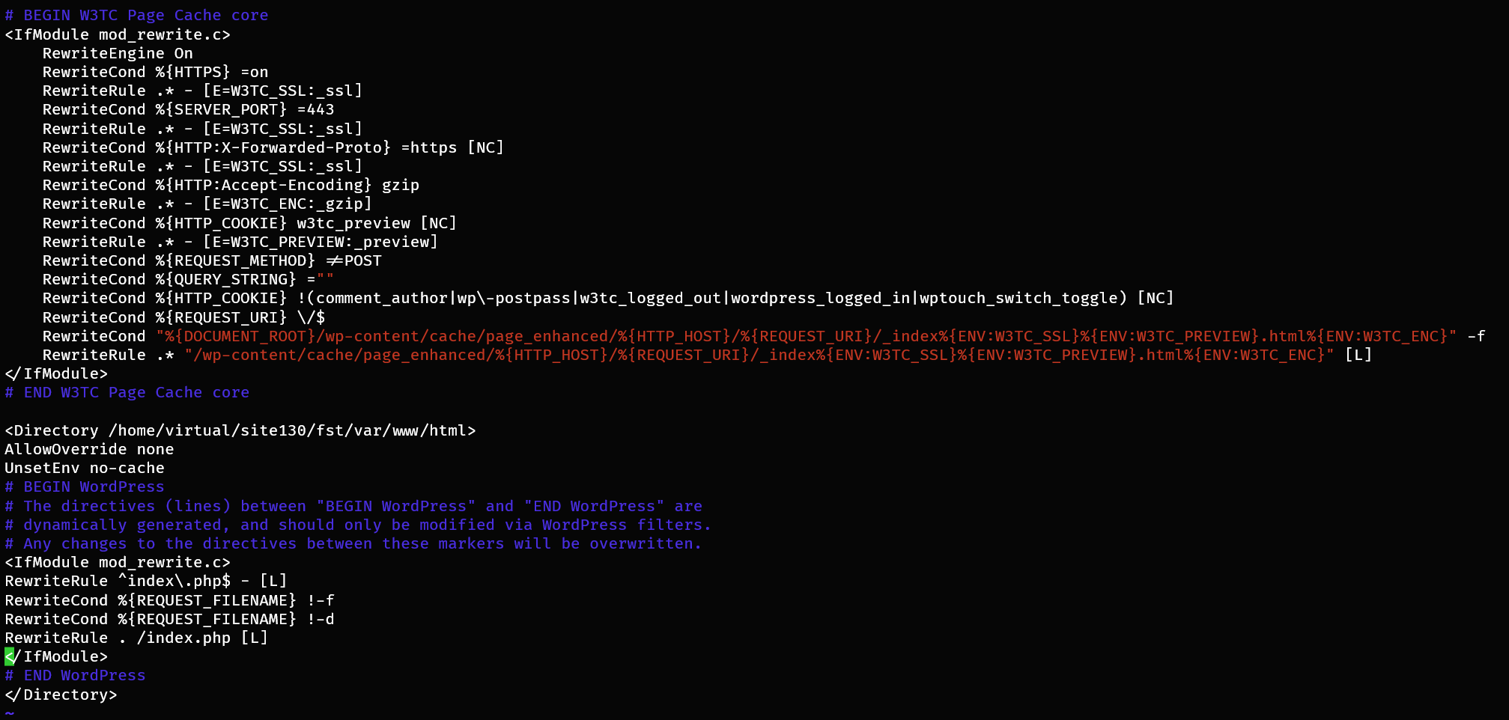
Task: Click the "%{SERVER_PORT} =443" condition
Action: tap(244, 109)
